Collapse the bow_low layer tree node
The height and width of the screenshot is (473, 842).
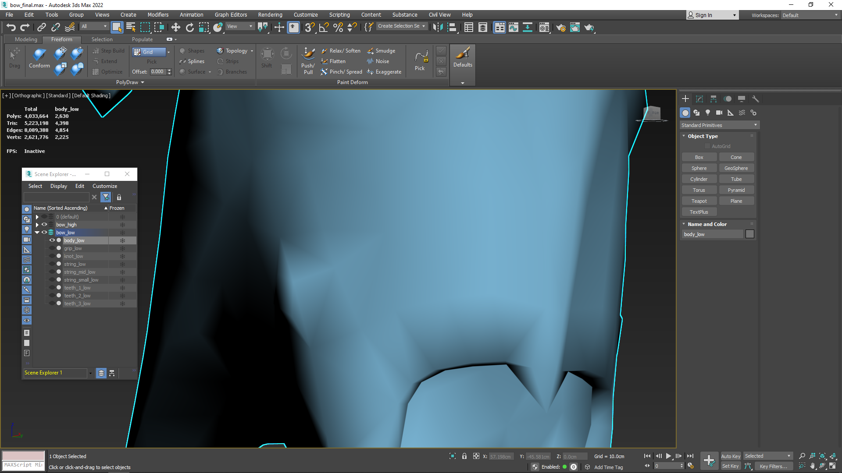[37, 233]
